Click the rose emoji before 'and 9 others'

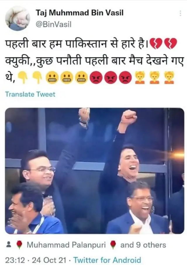tap(113, 245)
